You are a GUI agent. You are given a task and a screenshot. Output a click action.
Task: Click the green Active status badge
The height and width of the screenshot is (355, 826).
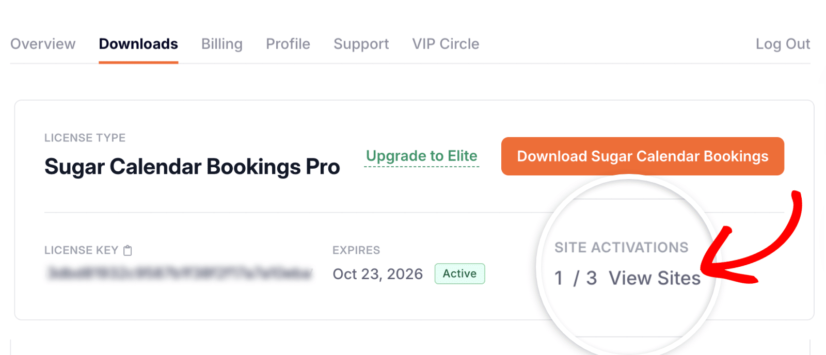pyautogui.click(x=459, y=274)
